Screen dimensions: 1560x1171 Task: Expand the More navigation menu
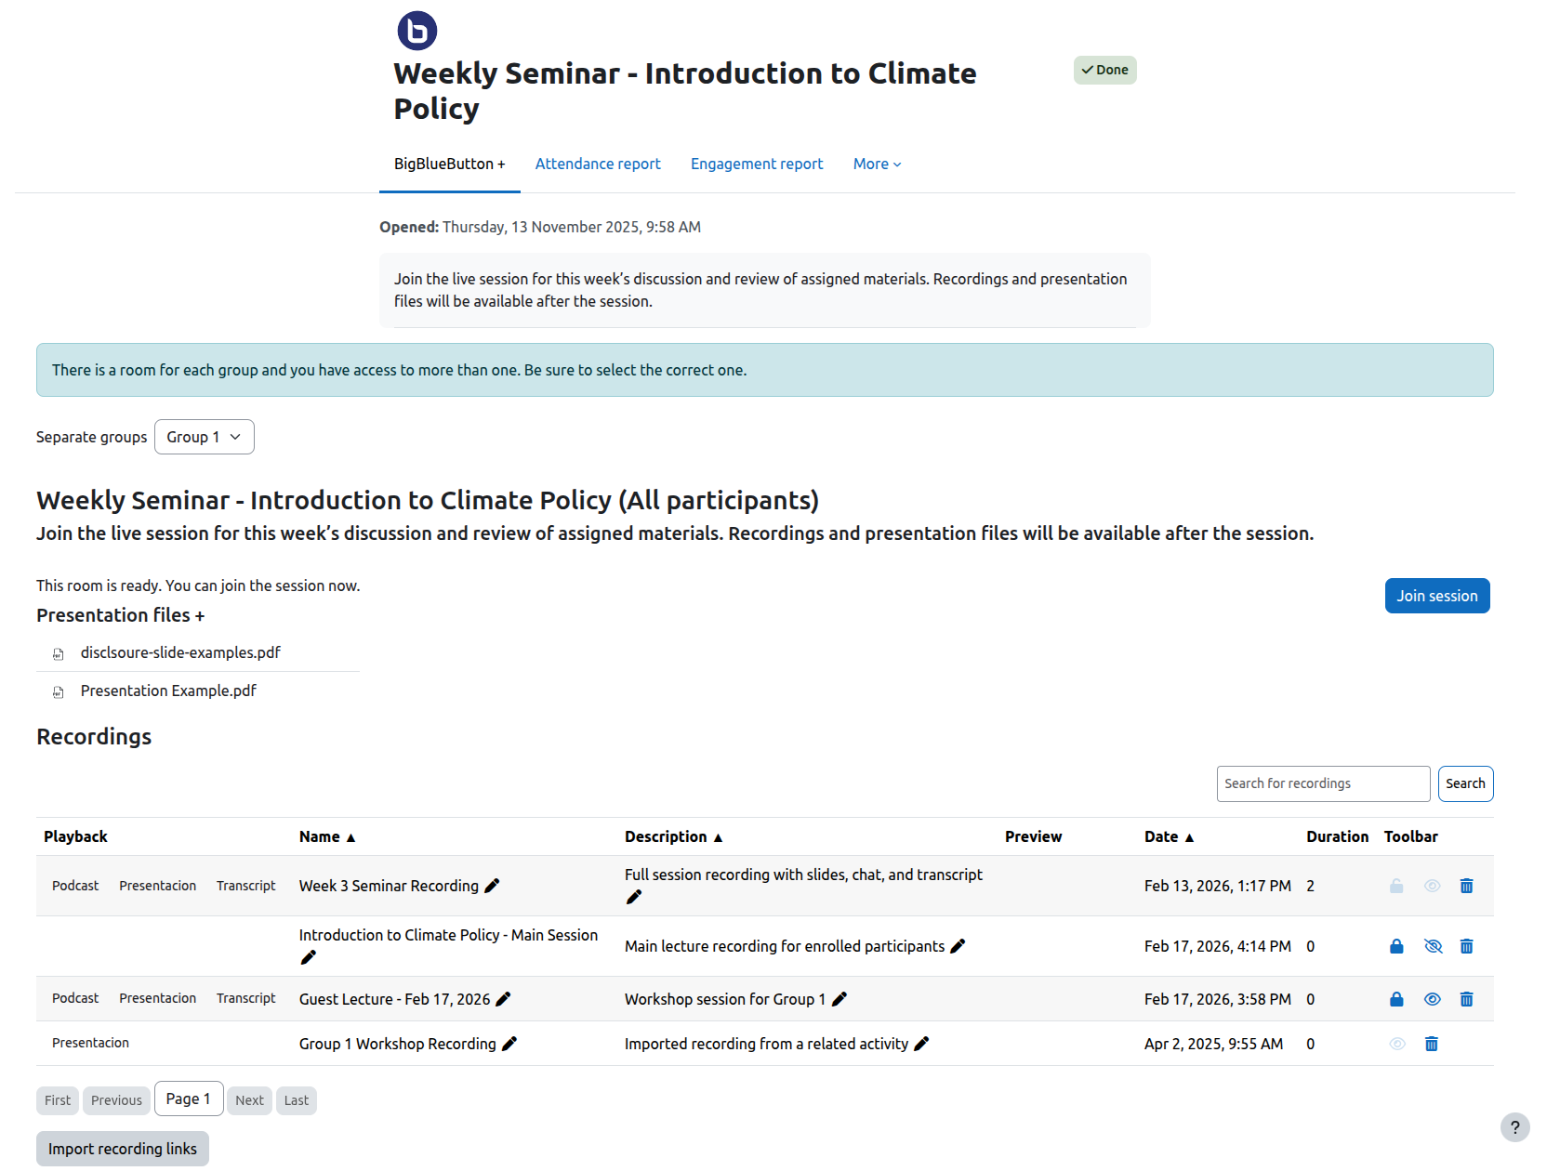pyautogui.click(x=875, y=164)
